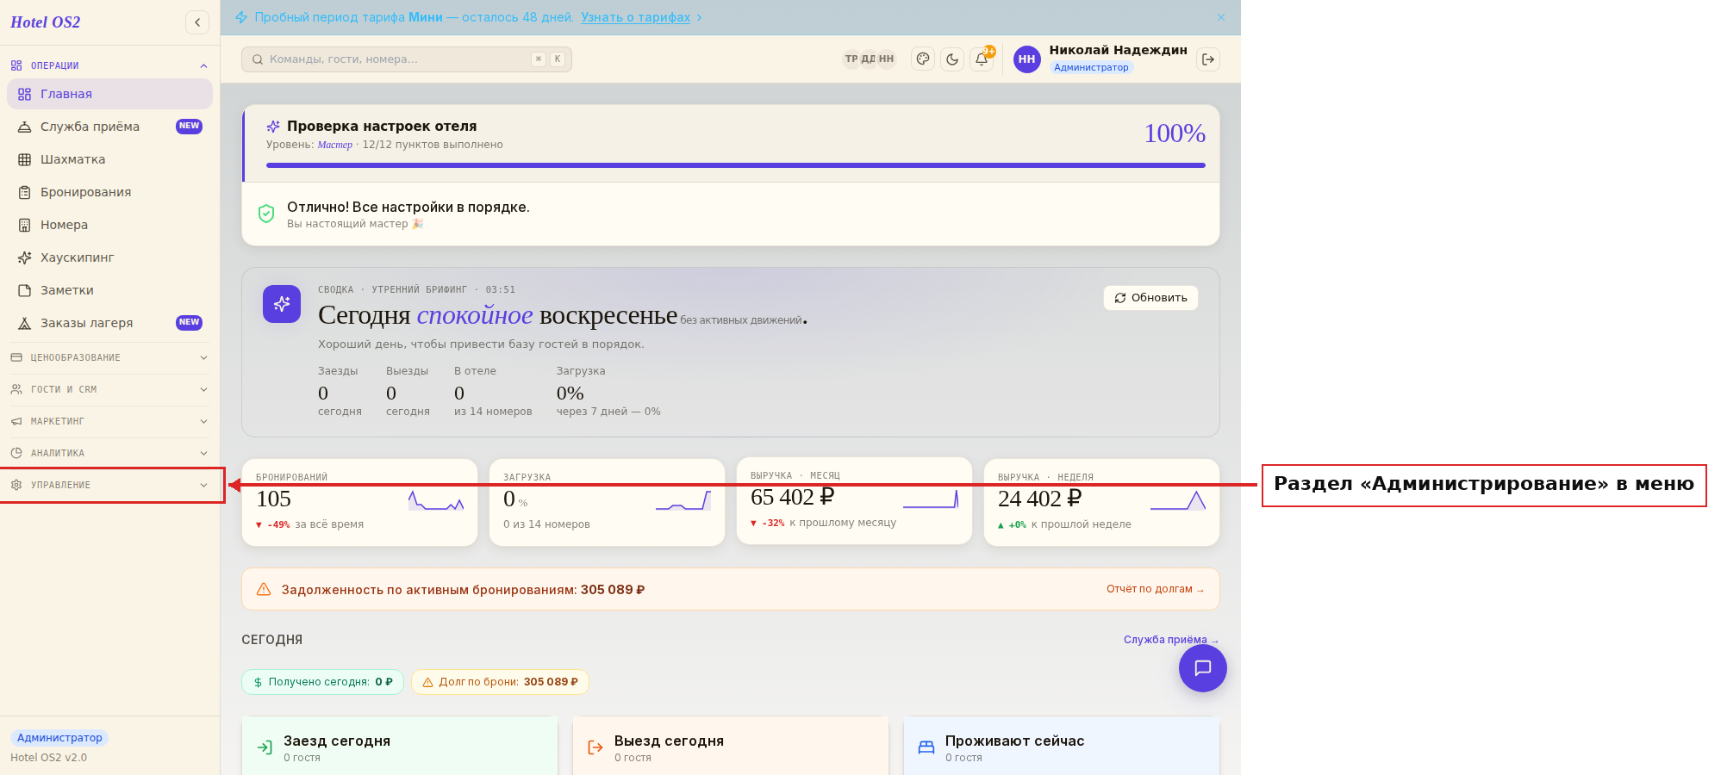Click the logout icon

(1208, 59)
